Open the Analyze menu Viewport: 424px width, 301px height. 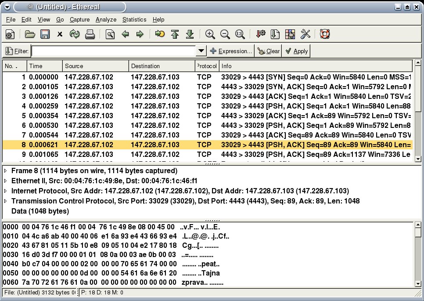[x=106, y=20]
